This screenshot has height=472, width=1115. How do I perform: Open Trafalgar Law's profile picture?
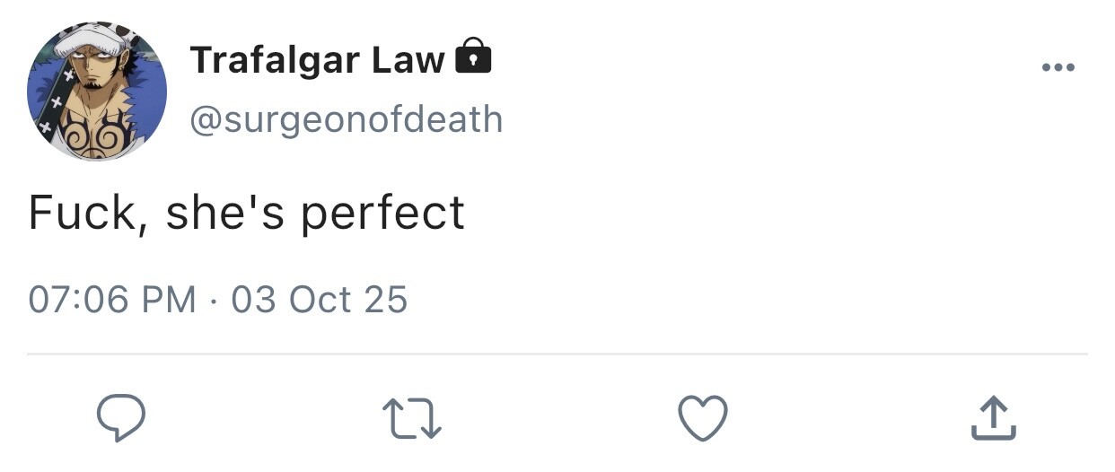pos(97,91)
